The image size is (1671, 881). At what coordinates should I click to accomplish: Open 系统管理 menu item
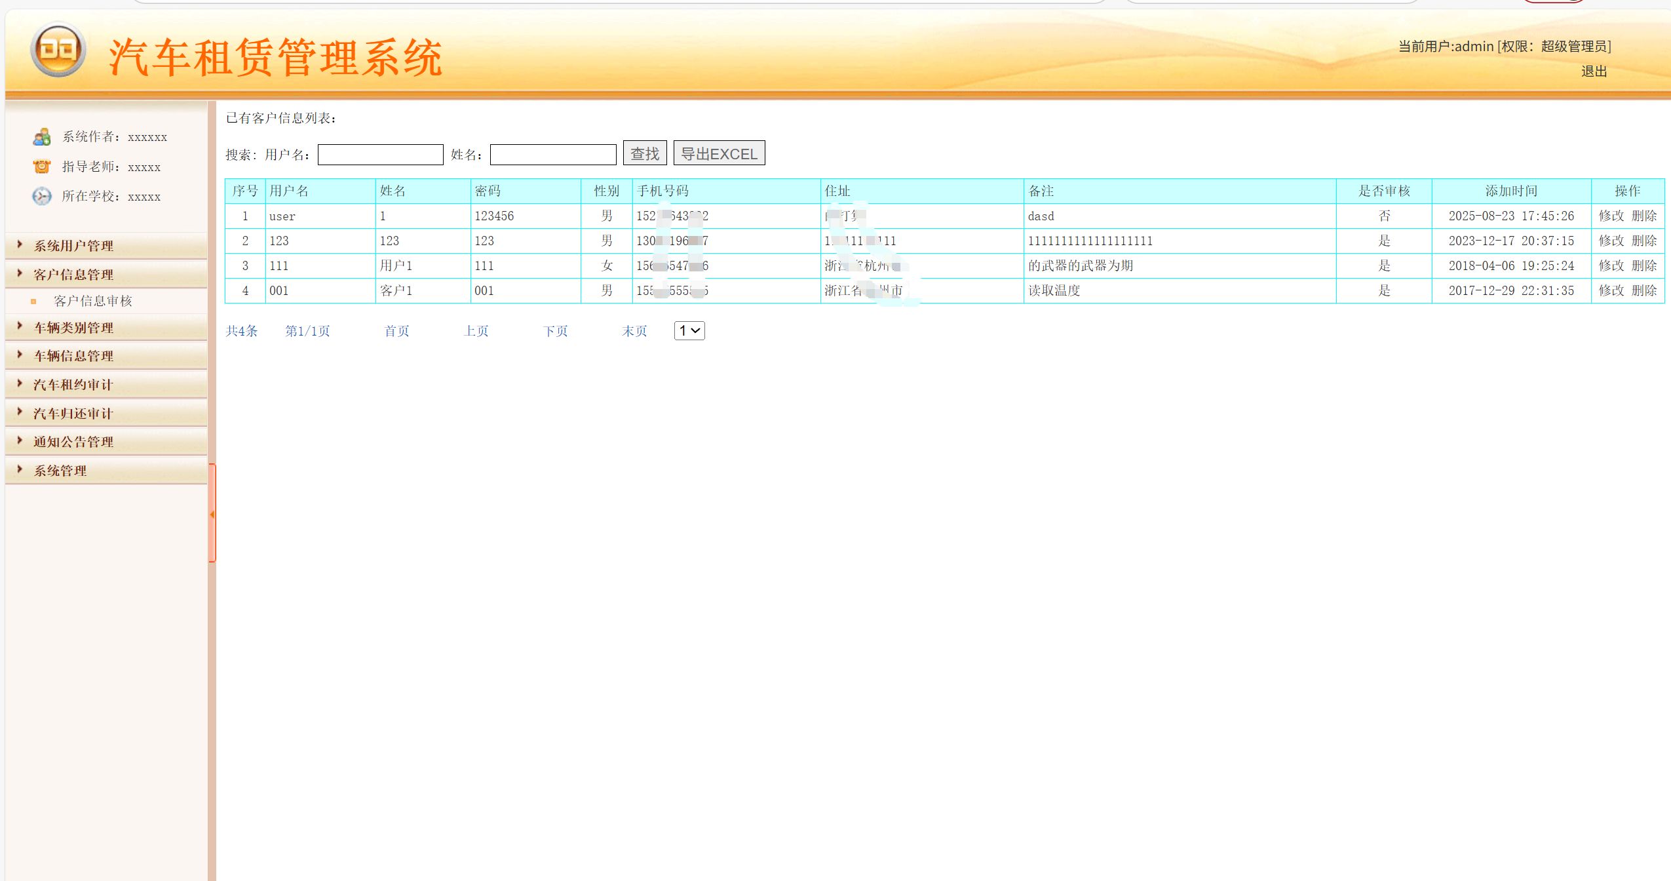60,471
